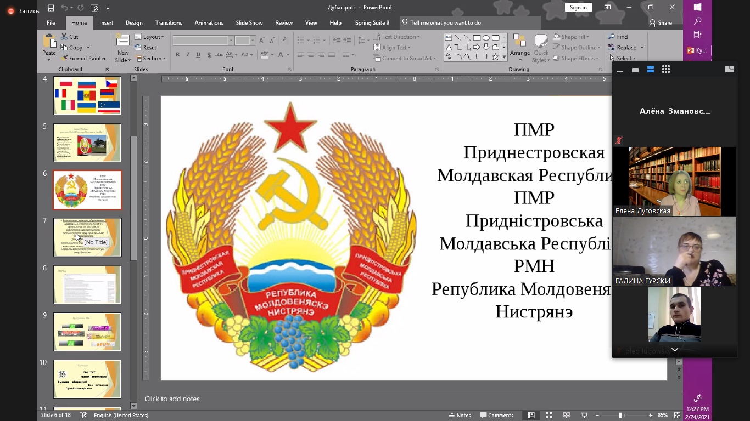The height and width of the screenshot is (421, 750).
Task: Insert a New Slide
Action: 123,48
